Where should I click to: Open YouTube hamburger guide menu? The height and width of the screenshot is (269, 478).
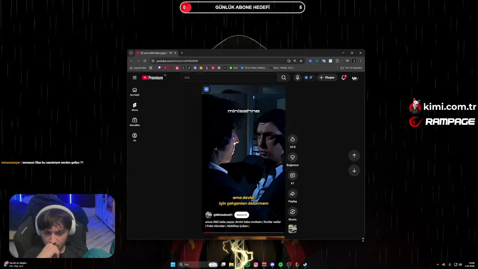click(134, 77)
